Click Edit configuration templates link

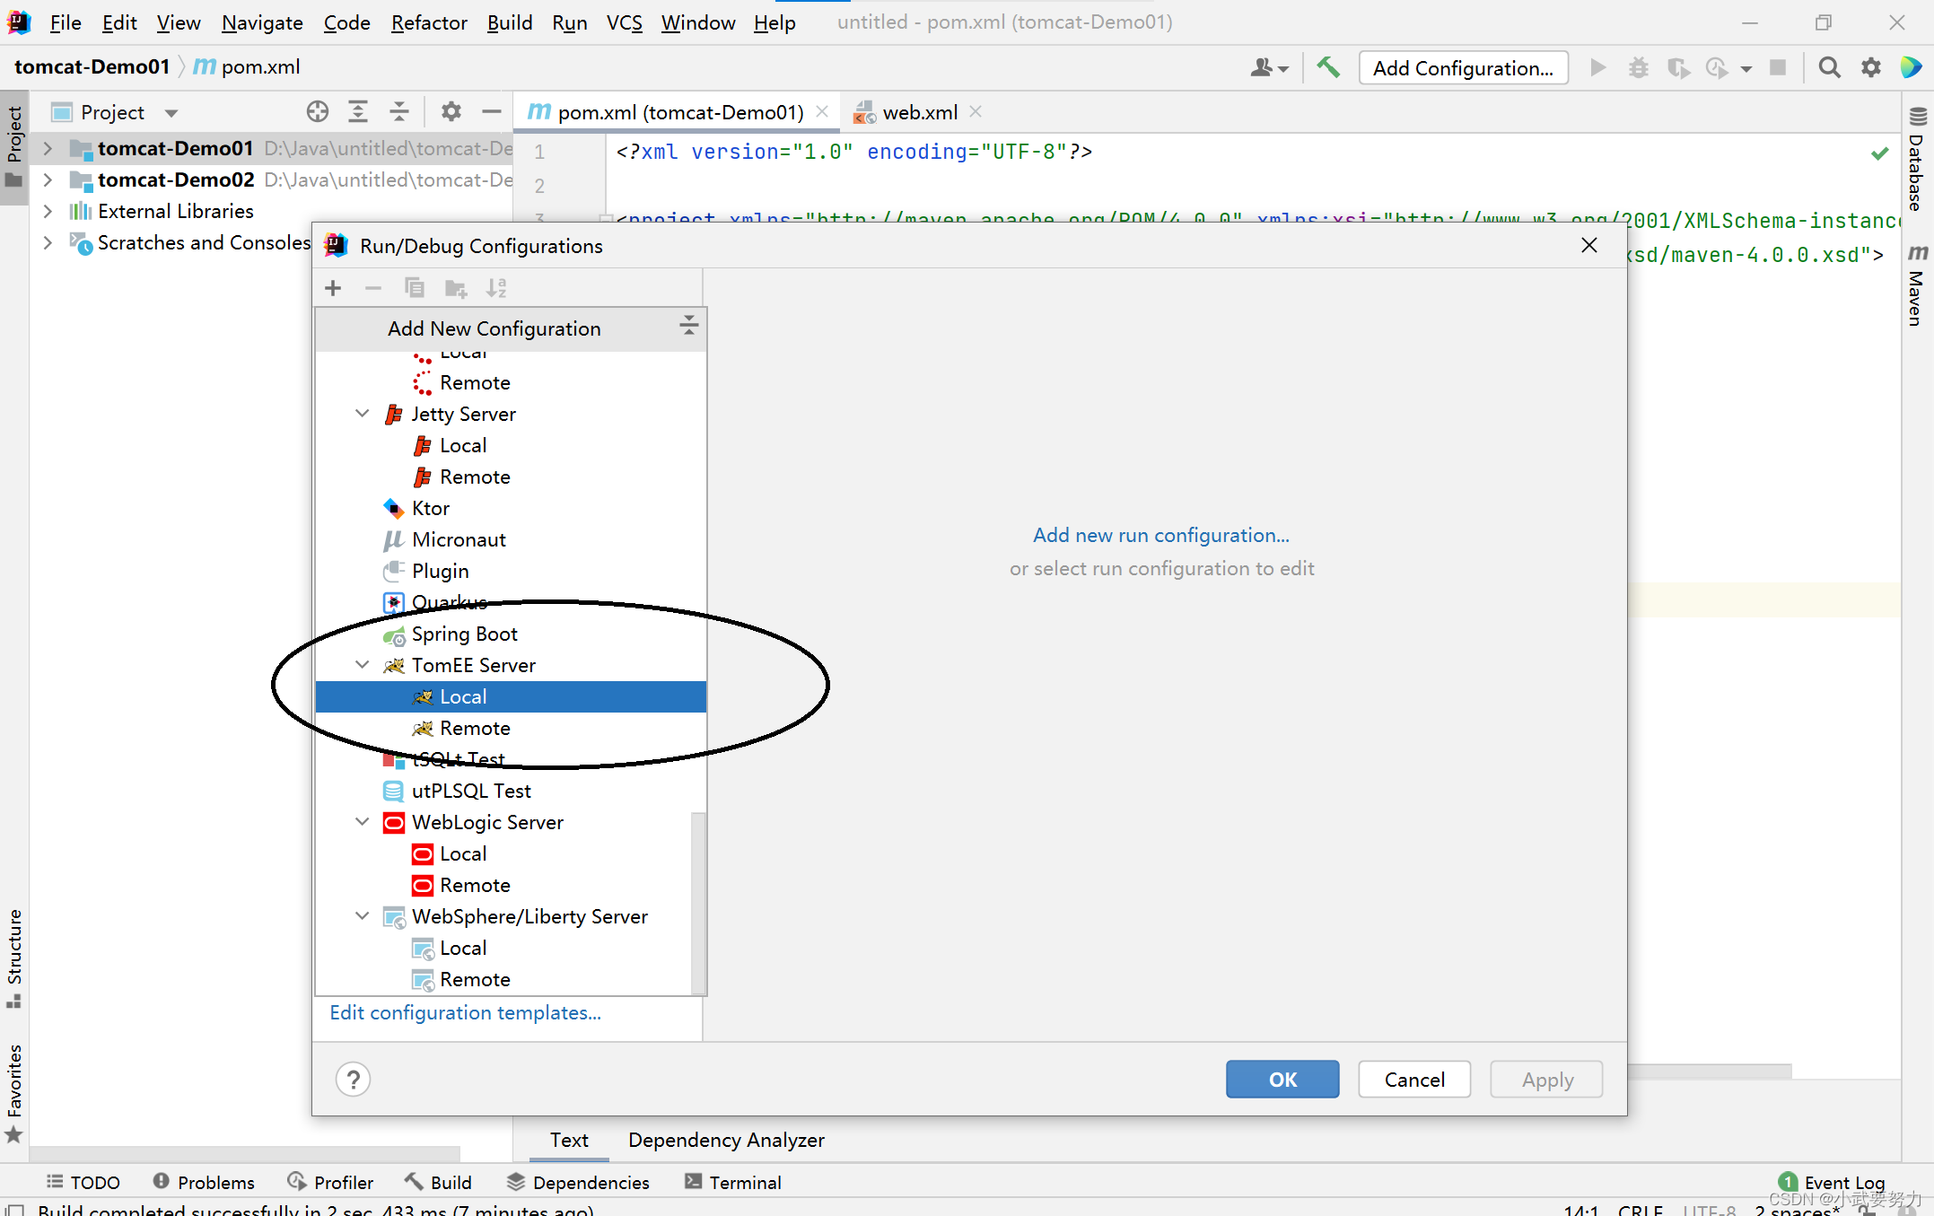465,1012
